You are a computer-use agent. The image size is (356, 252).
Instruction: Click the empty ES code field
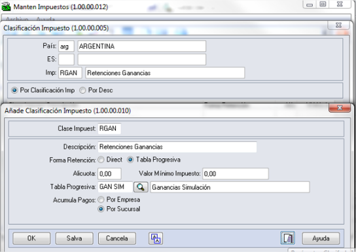click(x=66, y=60)
